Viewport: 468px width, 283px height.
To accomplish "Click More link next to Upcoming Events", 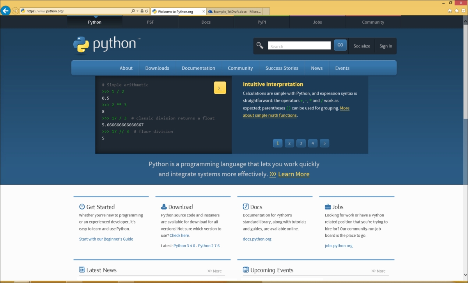I will click(378, 271).
